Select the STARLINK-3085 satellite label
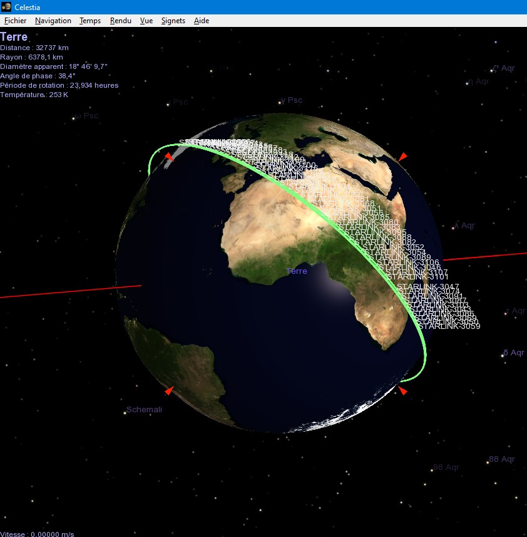The height and width of the screenshot is (537, 527). pyautogui.click(x=359, y=217)
